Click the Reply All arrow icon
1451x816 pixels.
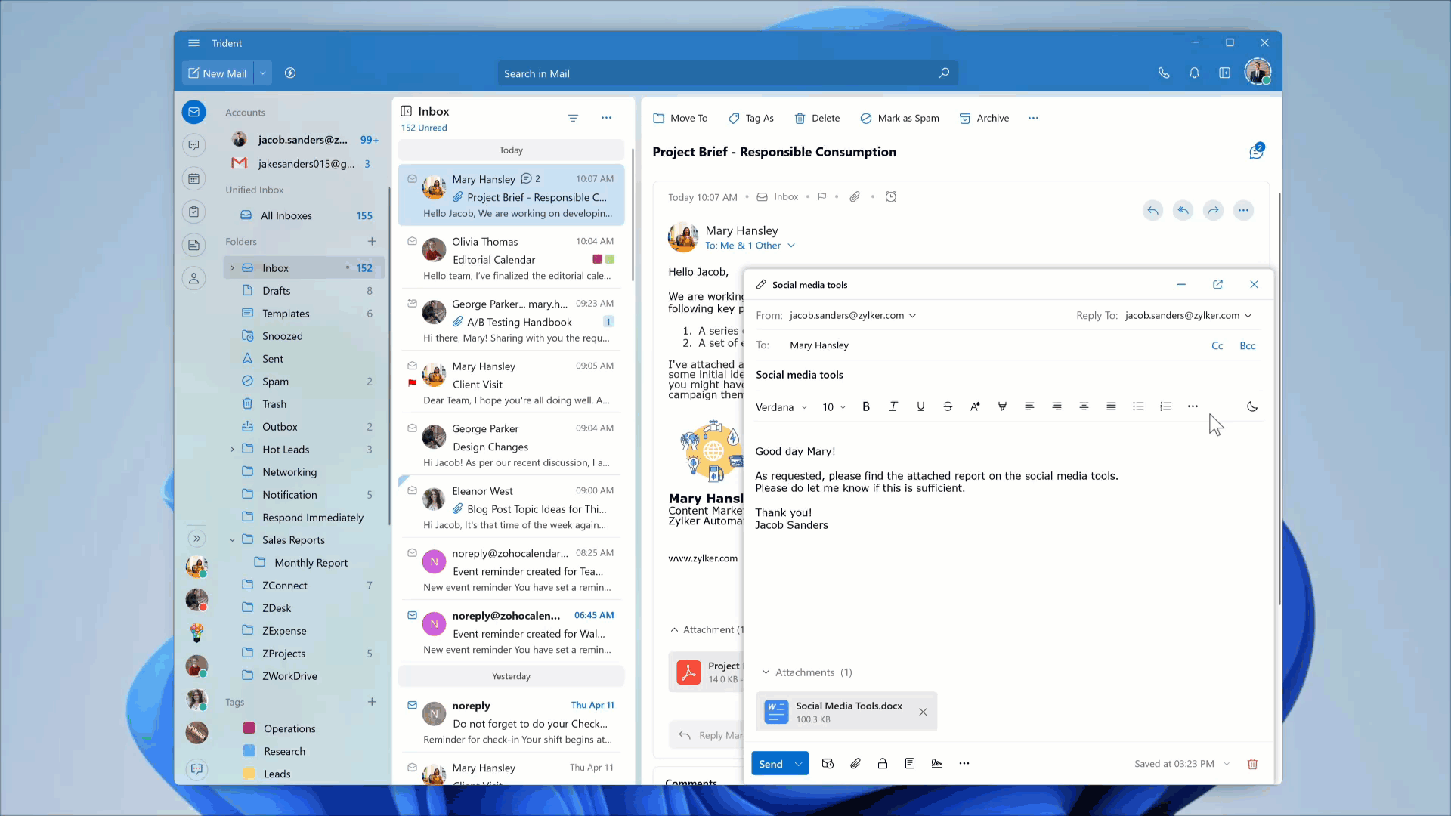click(x=1183, y=211)
